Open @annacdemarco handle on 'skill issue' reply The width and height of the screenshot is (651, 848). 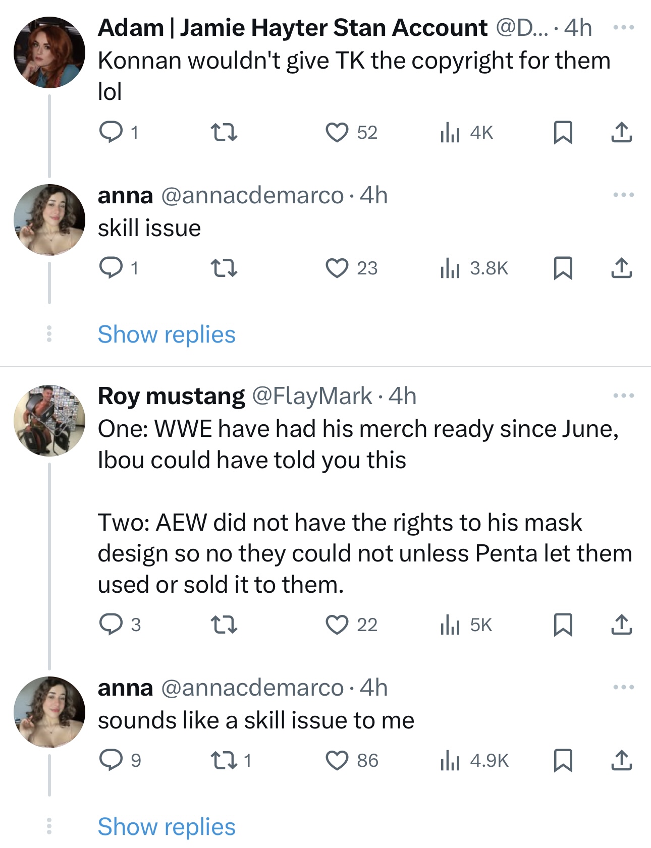[x=252, y=195]
